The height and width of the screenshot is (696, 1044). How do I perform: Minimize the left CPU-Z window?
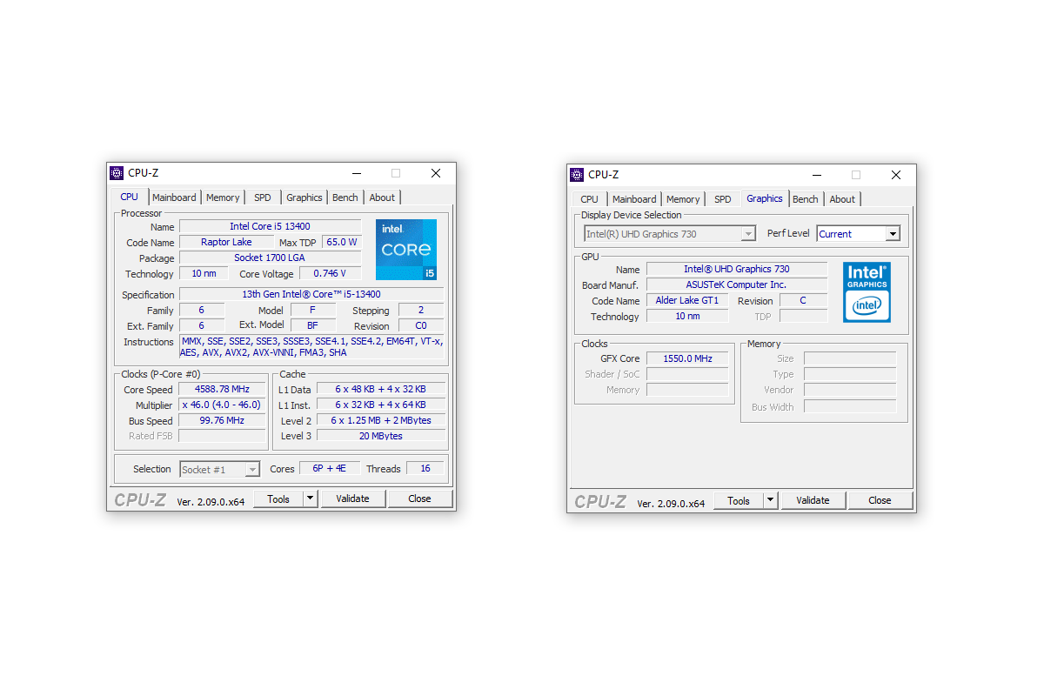(356, 173)
